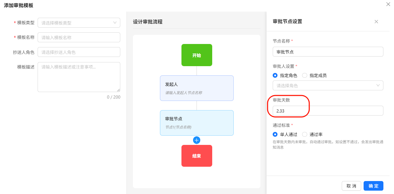Viewport: 394px width, 194px height.
Task: Choose 通过率 as pass standard
Action: 304,134
